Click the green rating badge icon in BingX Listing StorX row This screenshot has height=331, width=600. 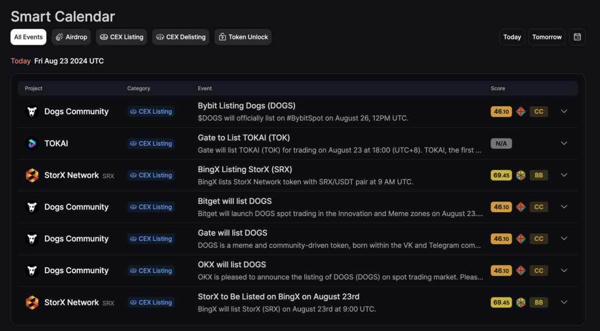[521, 175]
